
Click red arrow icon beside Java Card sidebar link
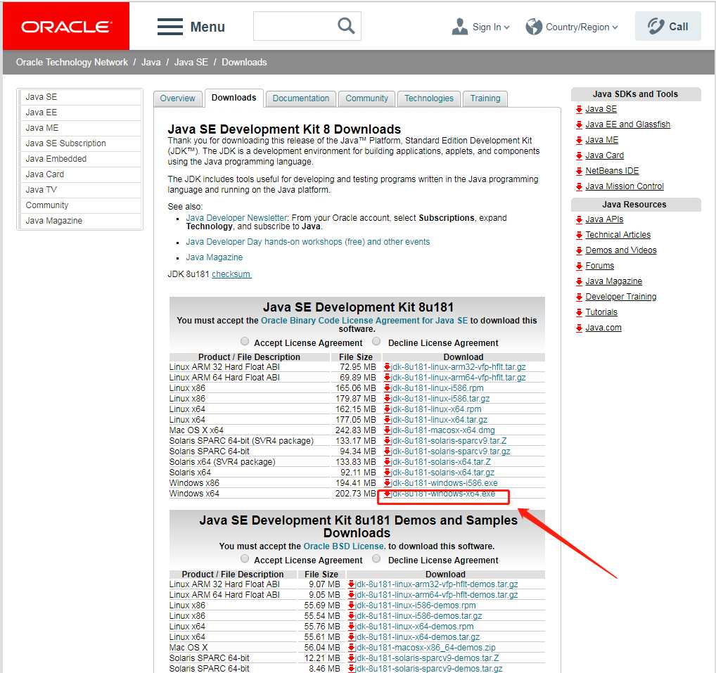tap(579, 155)
